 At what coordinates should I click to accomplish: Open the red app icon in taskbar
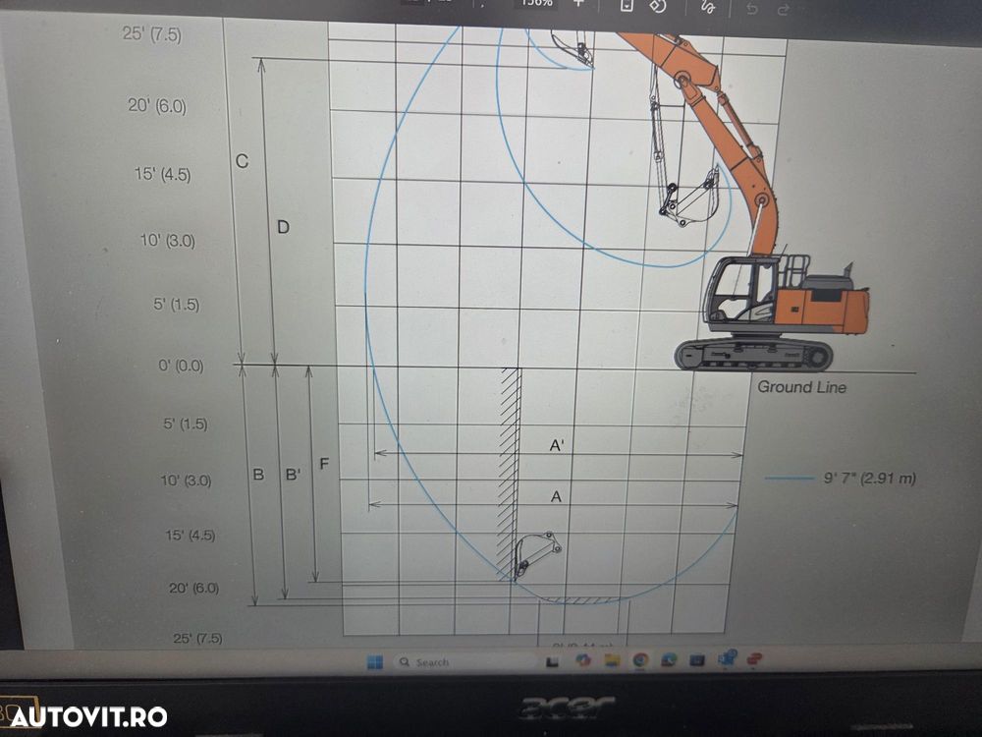(754, 658)
